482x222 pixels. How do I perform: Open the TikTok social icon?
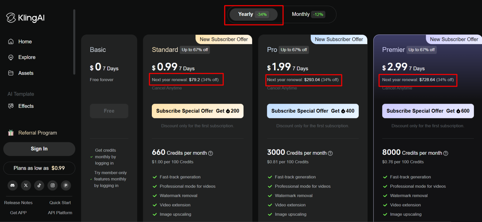click(x=39, y=185)
